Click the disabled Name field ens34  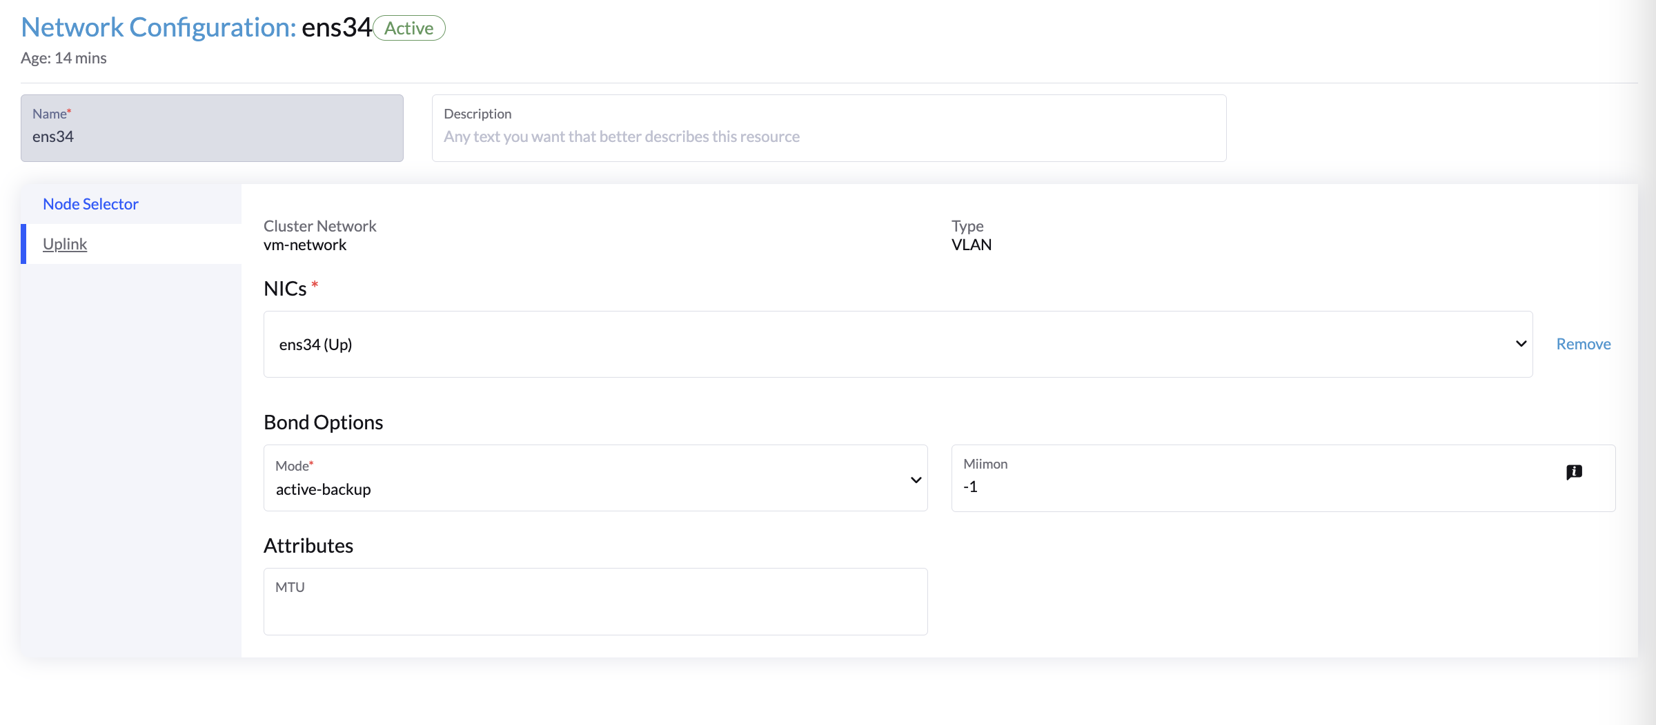pos(212,136)
